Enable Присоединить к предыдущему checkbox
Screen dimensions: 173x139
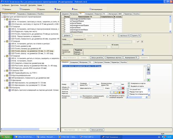pyautogui.click(x=81, y=97)
